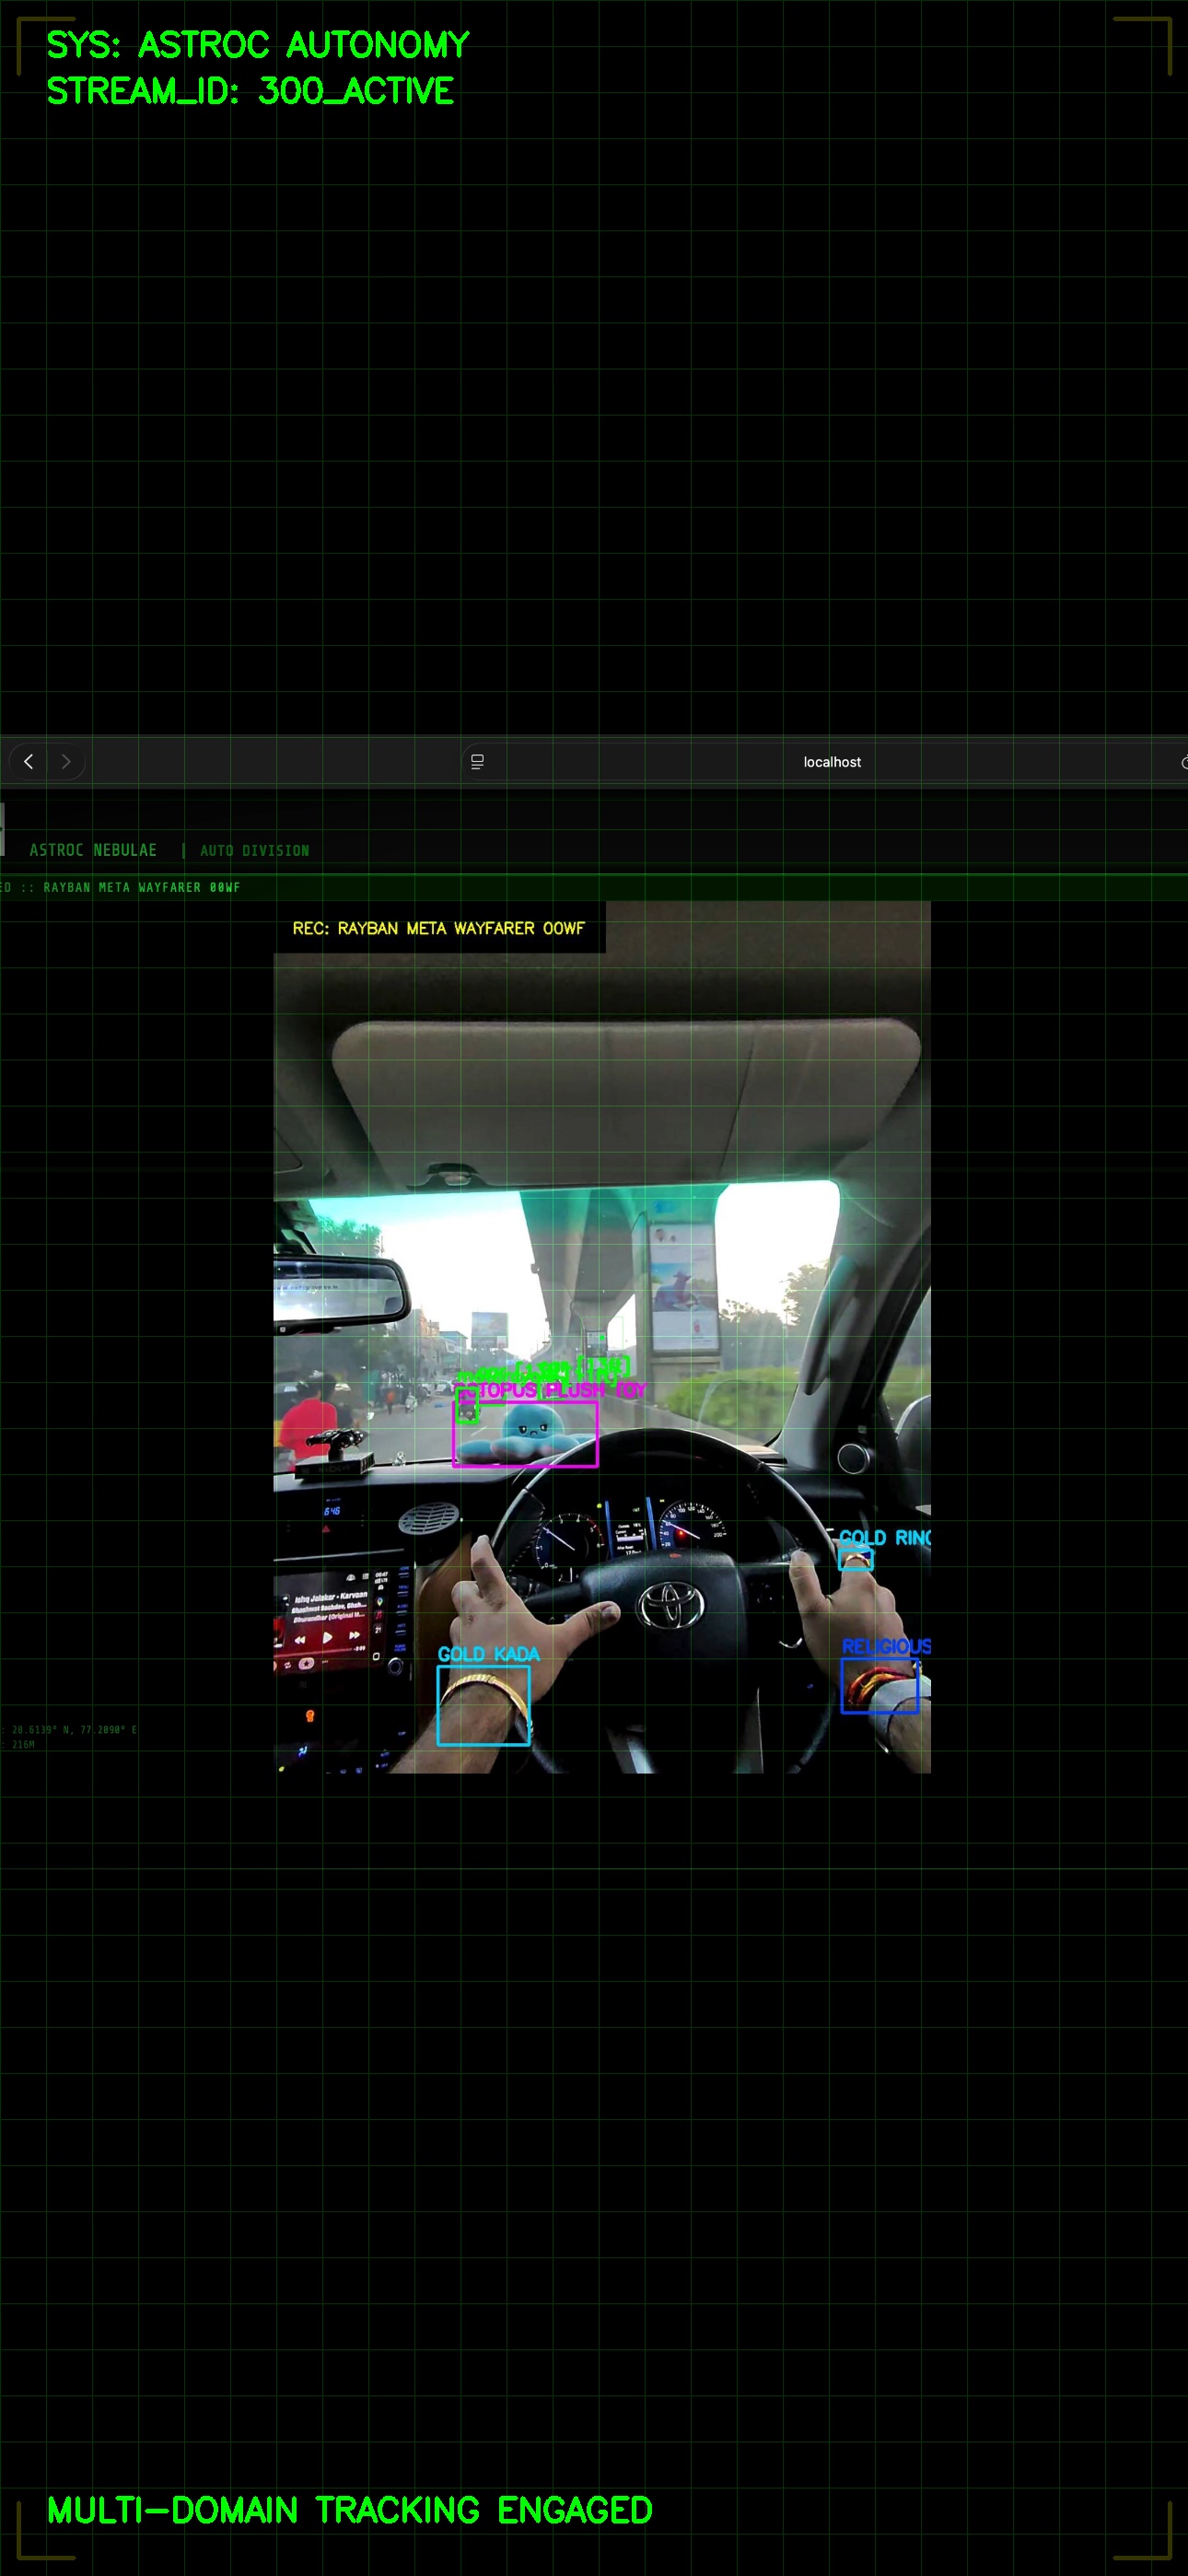Screen dimensions: 1188x2576
Task: Select the AUTO DIVISION header label
Action: pos(254,851)
